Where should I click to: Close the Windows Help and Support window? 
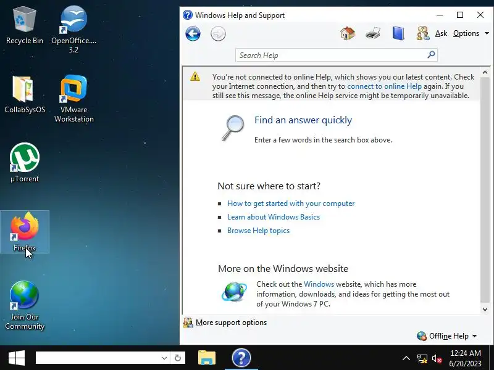[480, 15]
